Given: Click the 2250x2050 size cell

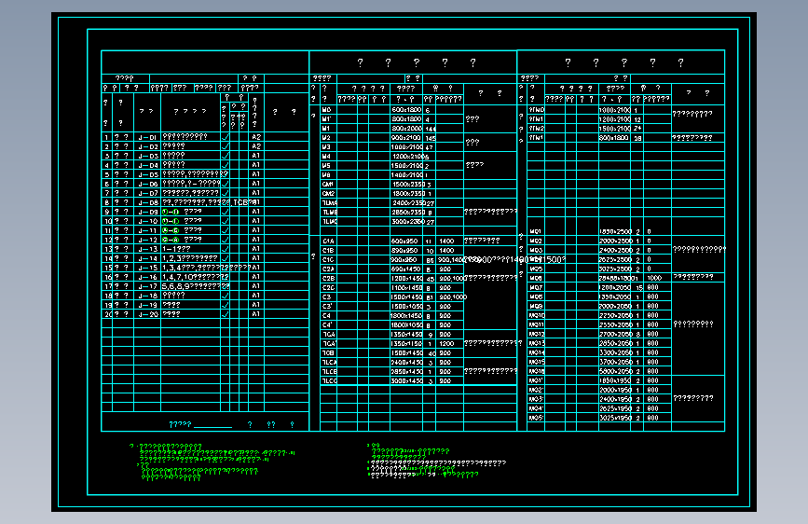Looking at the screenshot, I should (x=616, y=315).
